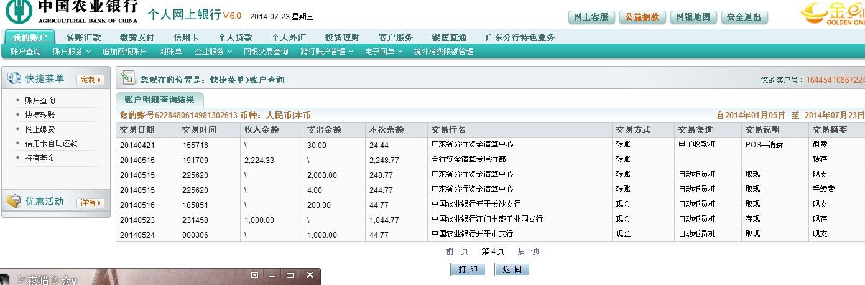The image size is (865, 285).
Task: Open the 信用卡 main menu tab
Action: (186, 37)
